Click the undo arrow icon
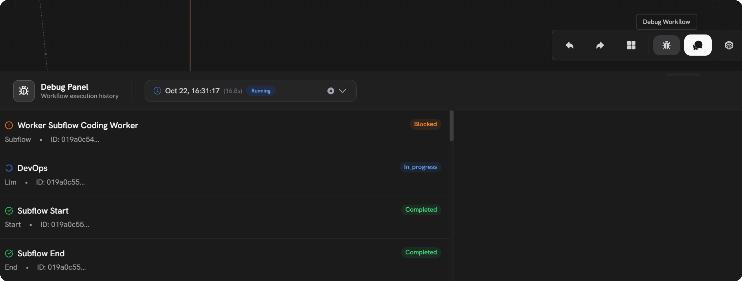The image size is (742, 281). point(569,45)
